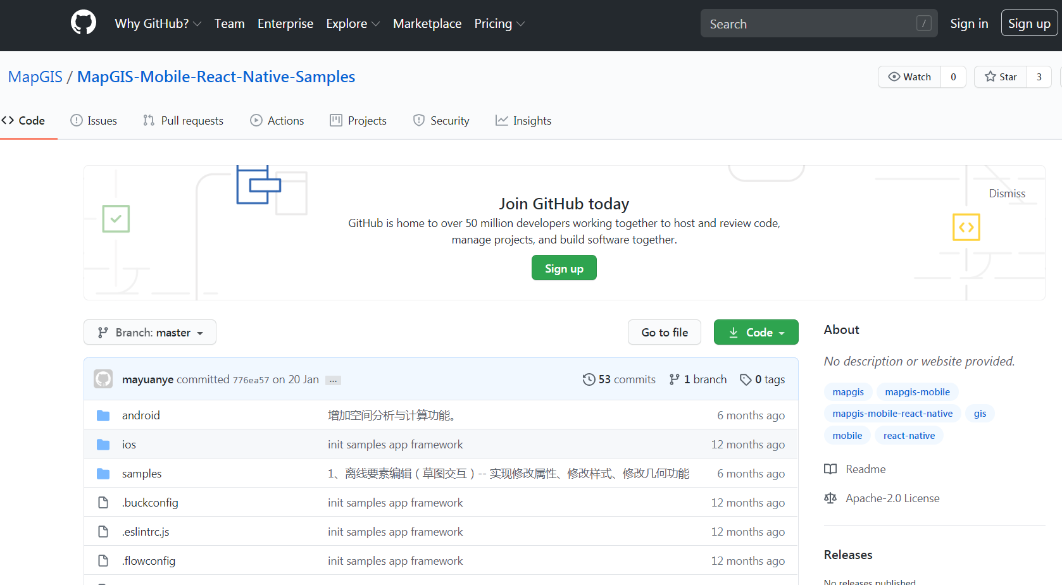Click the slash shortcut icon in search

(923, 23)
